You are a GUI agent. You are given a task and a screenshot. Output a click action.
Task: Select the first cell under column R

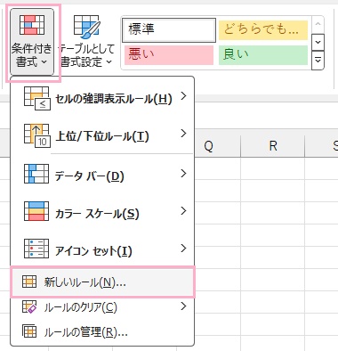click(272, 168)
